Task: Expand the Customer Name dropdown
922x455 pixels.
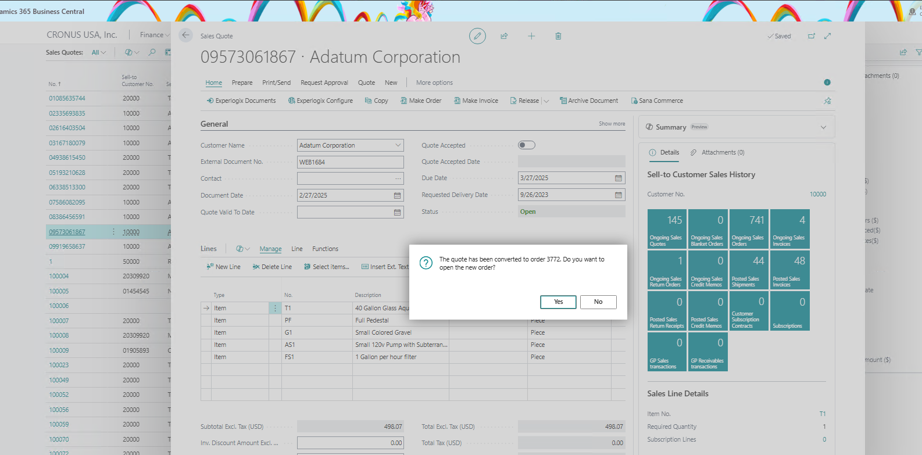Action: pos(398,145)
